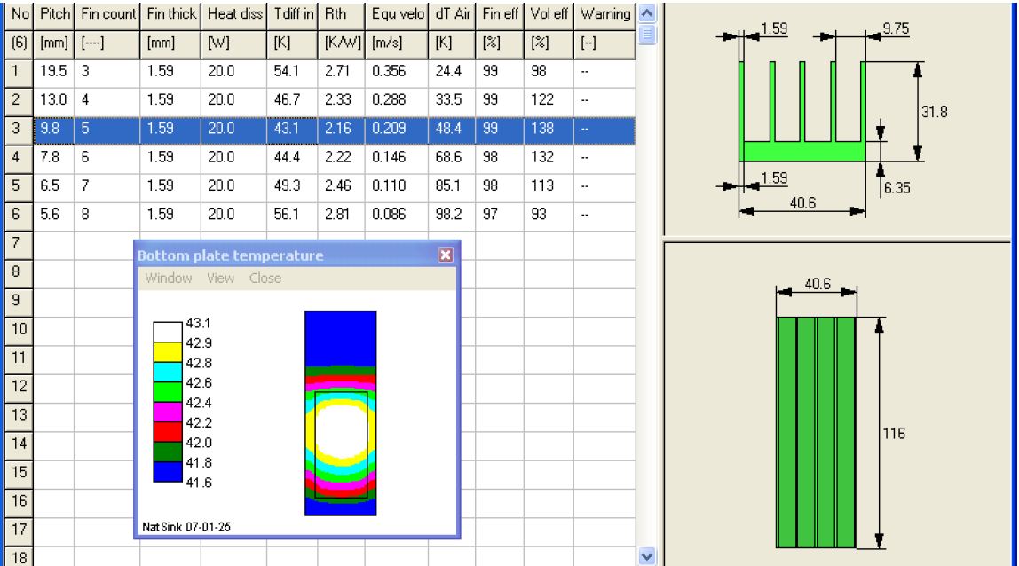
Task: Select empty row header 17
Action: [19, 529]
